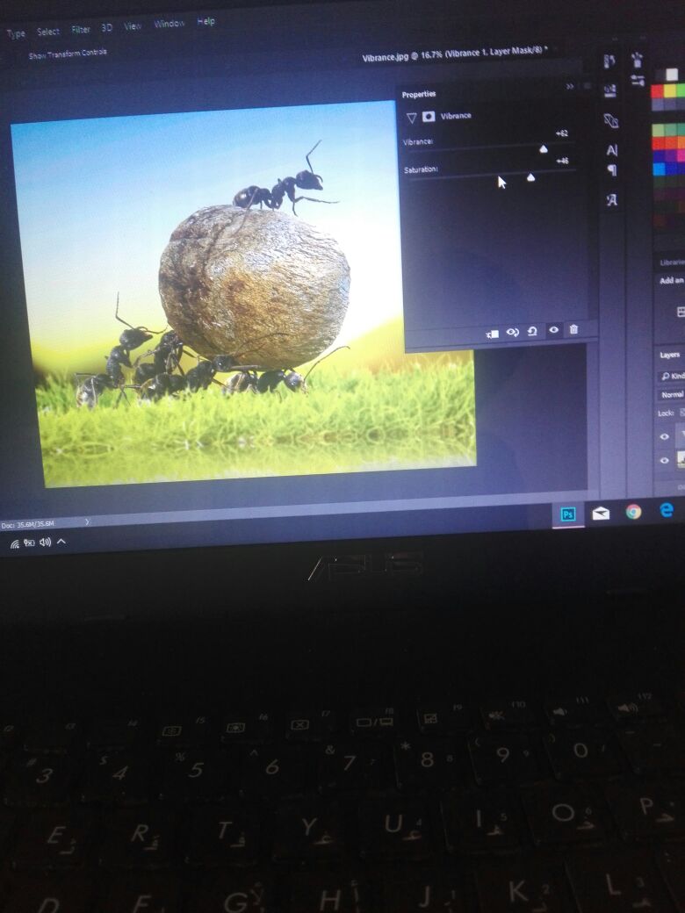Viewport: 685px width, 913px height.
Task: Open the Filter menu
Action: pos(81,29)
